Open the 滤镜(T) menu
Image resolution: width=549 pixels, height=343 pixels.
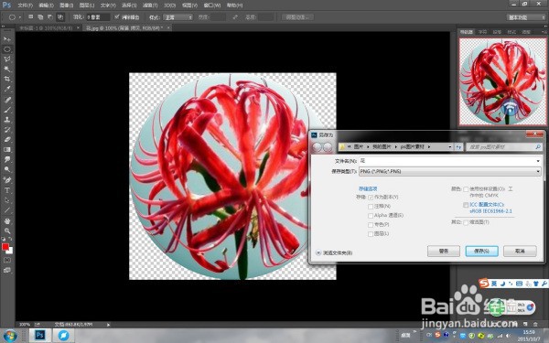point(150,5)
